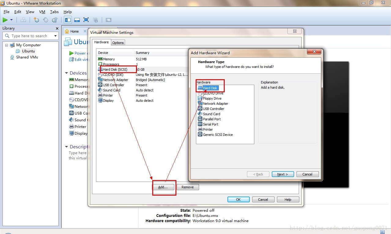Select Shared VMs in the Library tree
The width and height of the screenshot is (391, 234).
point(27,57)
